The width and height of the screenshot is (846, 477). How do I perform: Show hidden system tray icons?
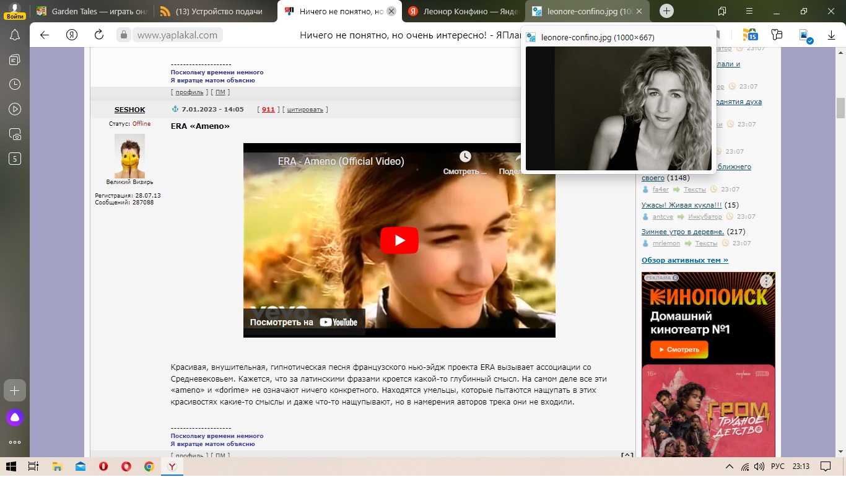[729, 466]
